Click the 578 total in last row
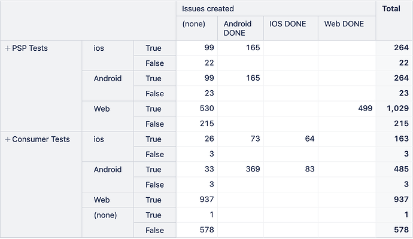The height and width of the screenshot is (239, 413). tap(394, 230)
